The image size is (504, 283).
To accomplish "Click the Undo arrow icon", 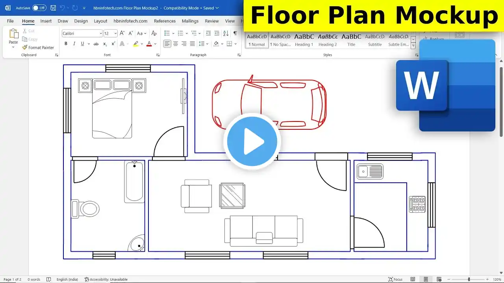I will [x=62, y=8].
